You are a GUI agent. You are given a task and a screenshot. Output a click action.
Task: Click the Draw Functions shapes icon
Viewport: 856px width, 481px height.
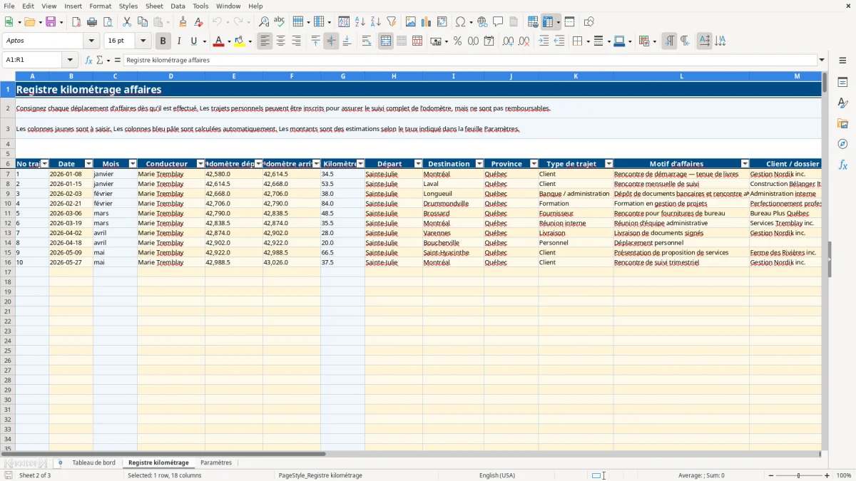click(x=588, y=22)
